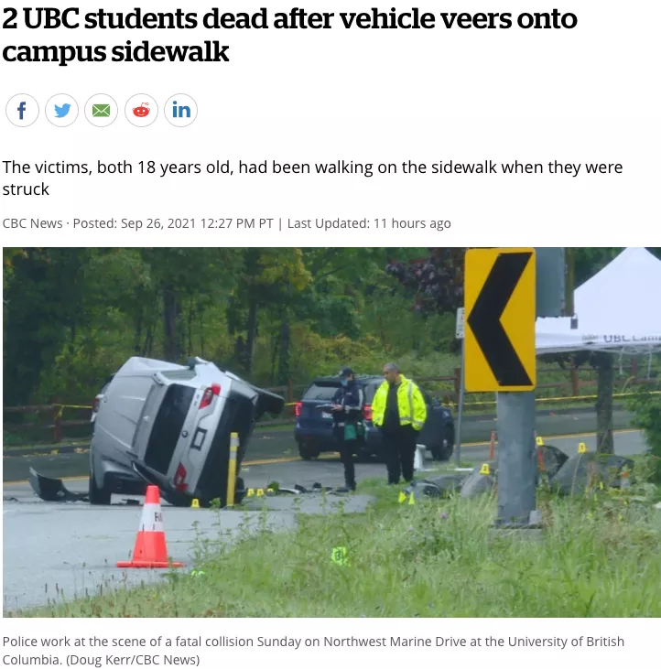Click the yellow chevron road sign in the photo

pyautogui.click(x=500, y=320)
